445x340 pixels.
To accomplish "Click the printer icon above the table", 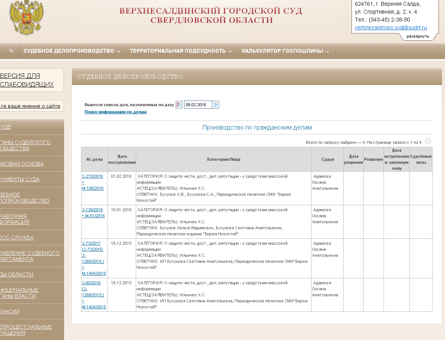I will pos(428,141).
